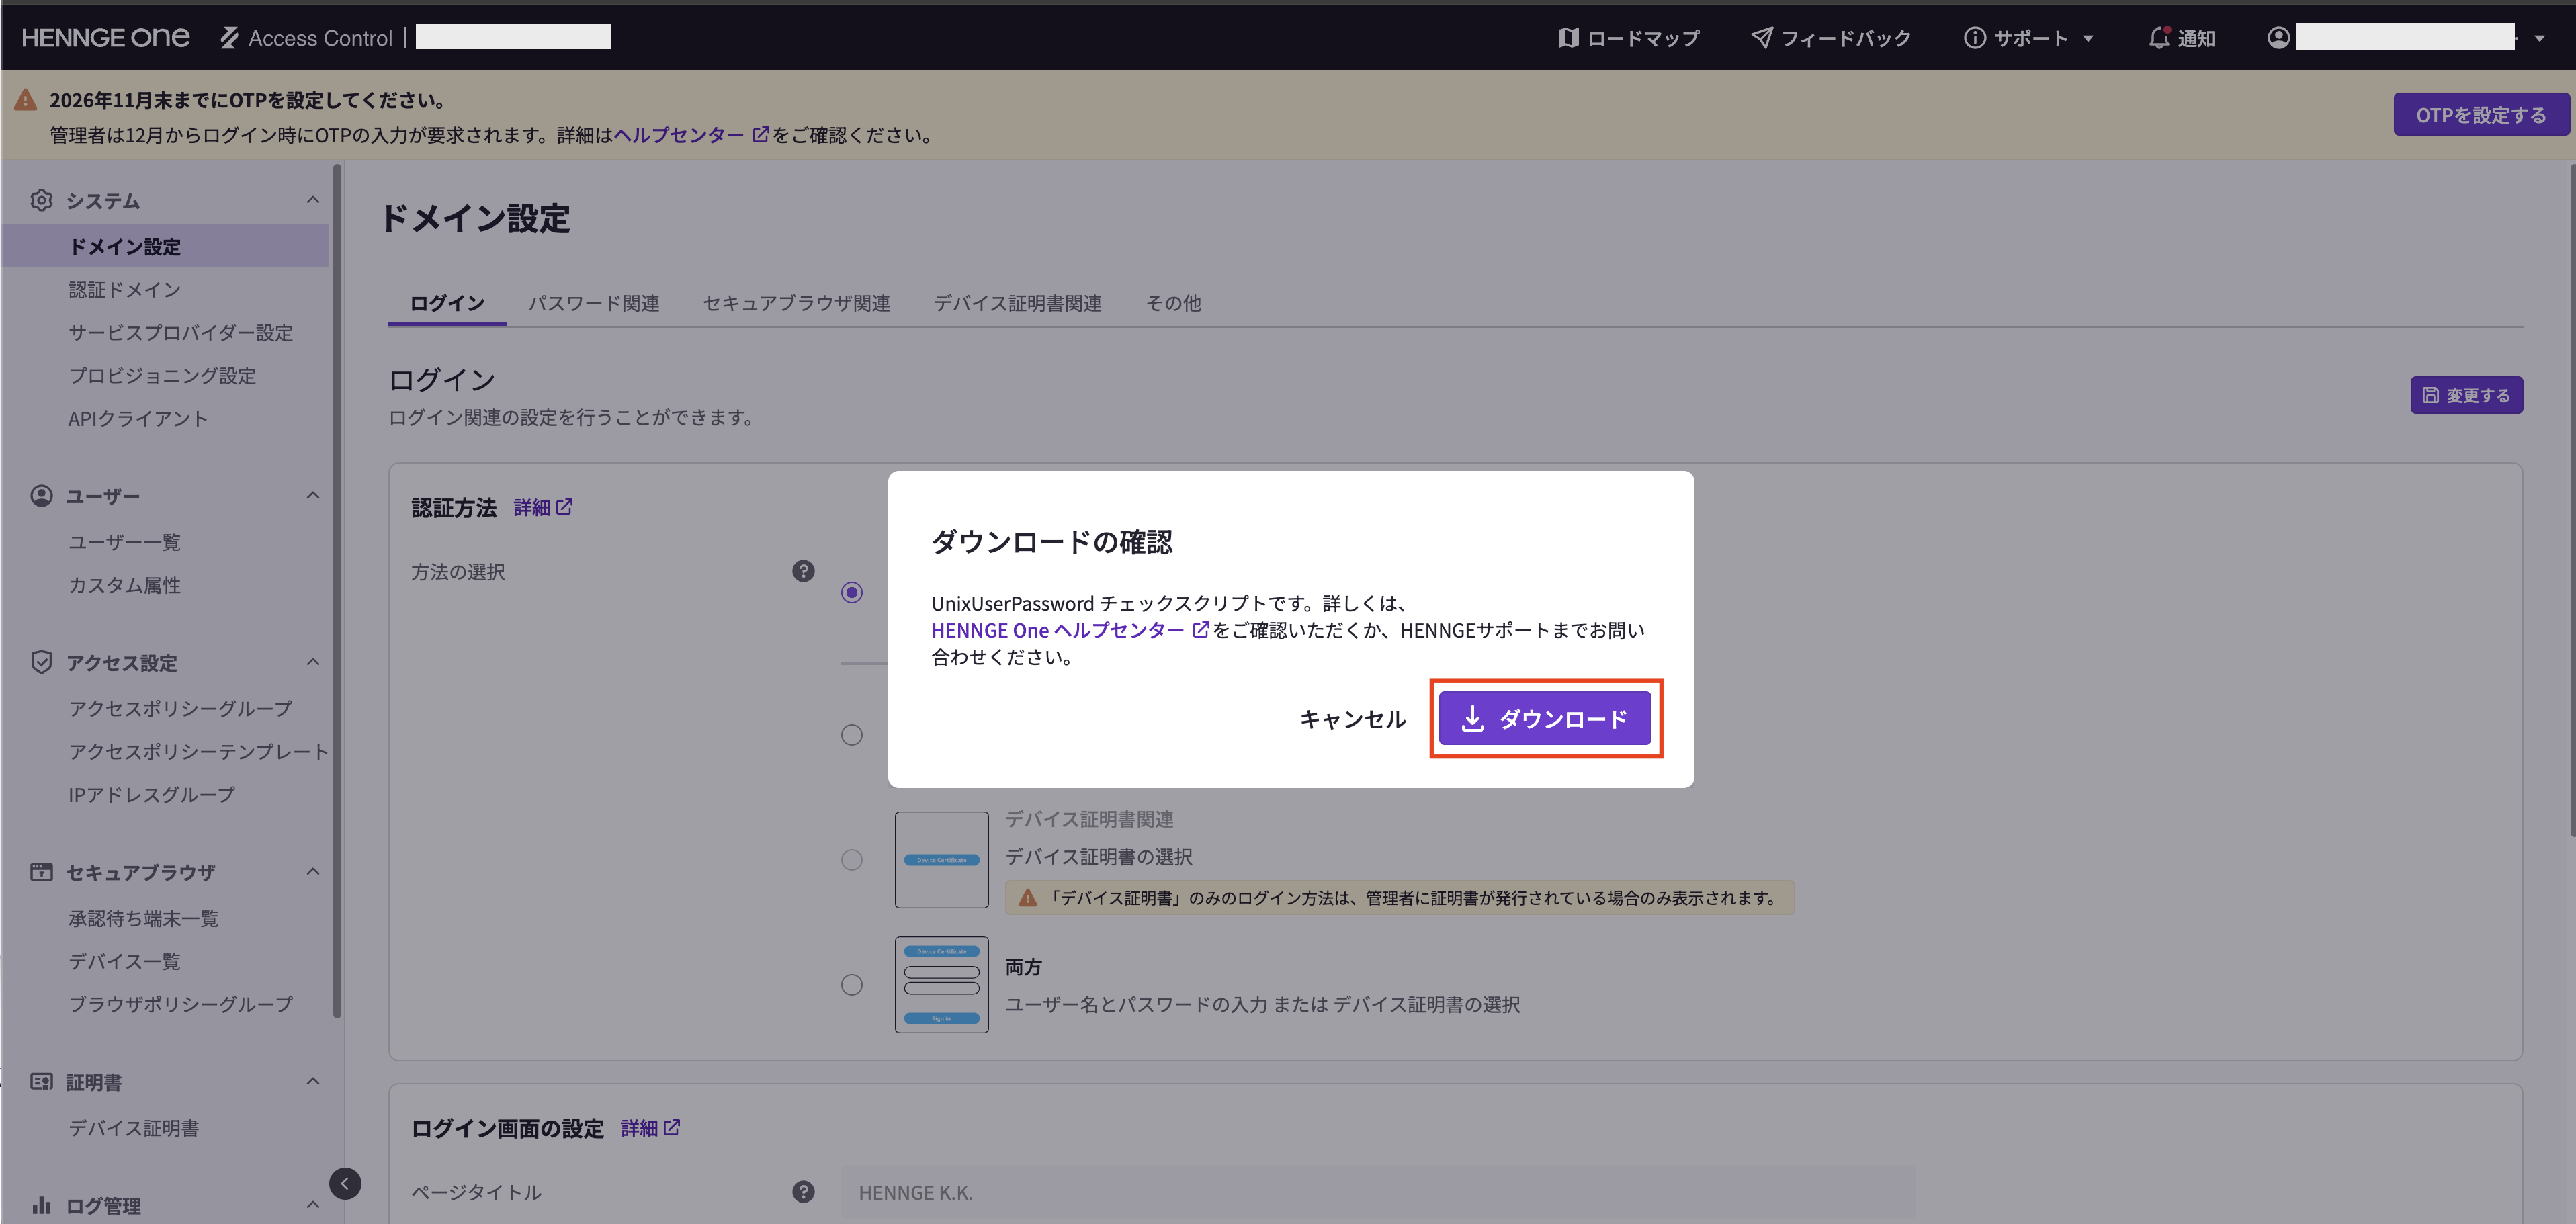Click the Access Control product icon
The height and width of the screenshot is (1224, 2576).
230,38
